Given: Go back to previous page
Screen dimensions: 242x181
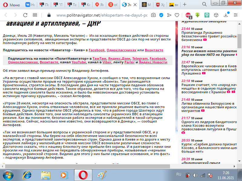Looking at the screenshot, I should (x=6, y=15).
